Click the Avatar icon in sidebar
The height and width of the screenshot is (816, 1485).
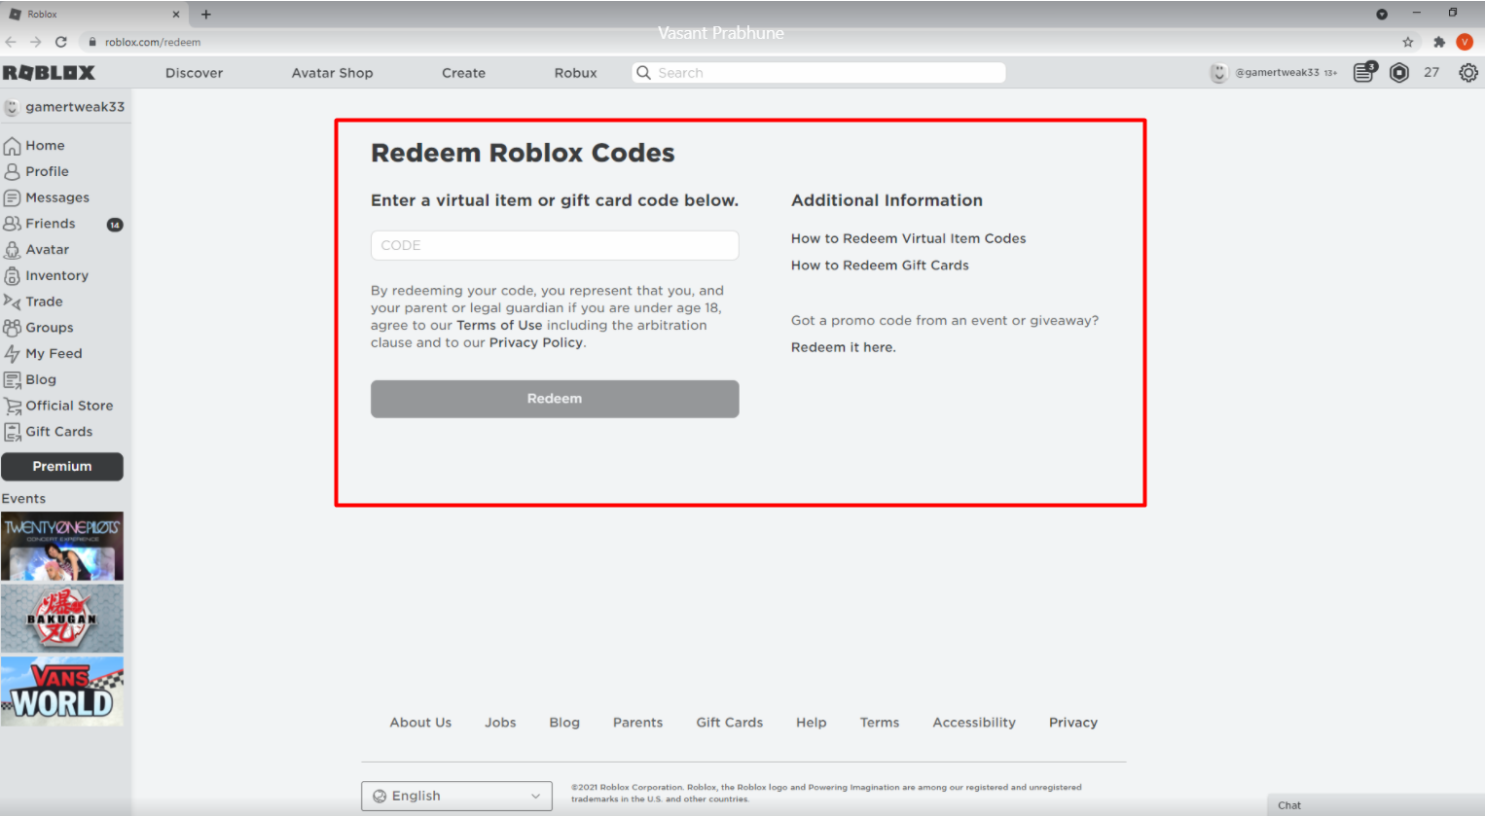[x=12, y=250]
